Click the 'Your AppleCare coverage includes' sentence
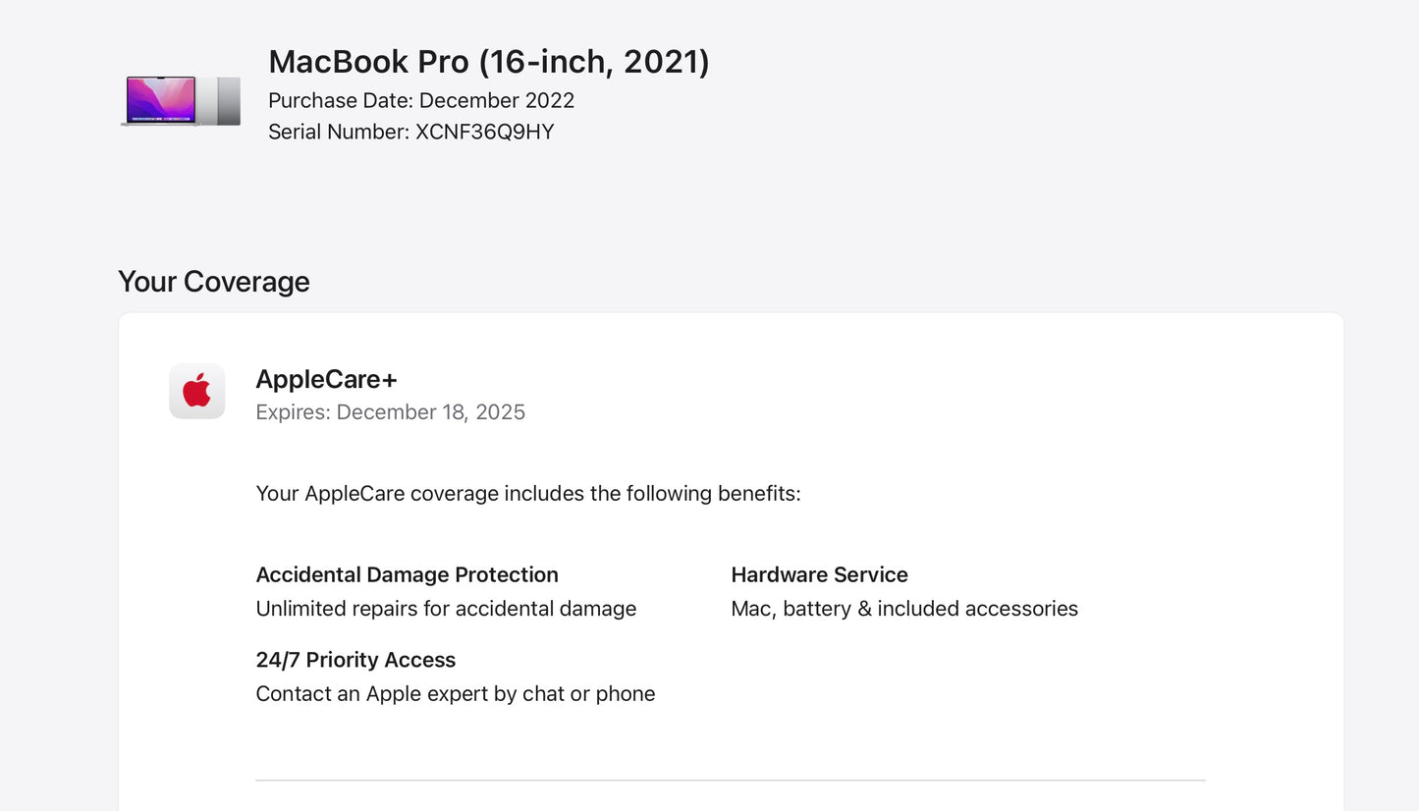Image resolution: width=1419 pixels, height=811 pixels. [x=527, y=494]
